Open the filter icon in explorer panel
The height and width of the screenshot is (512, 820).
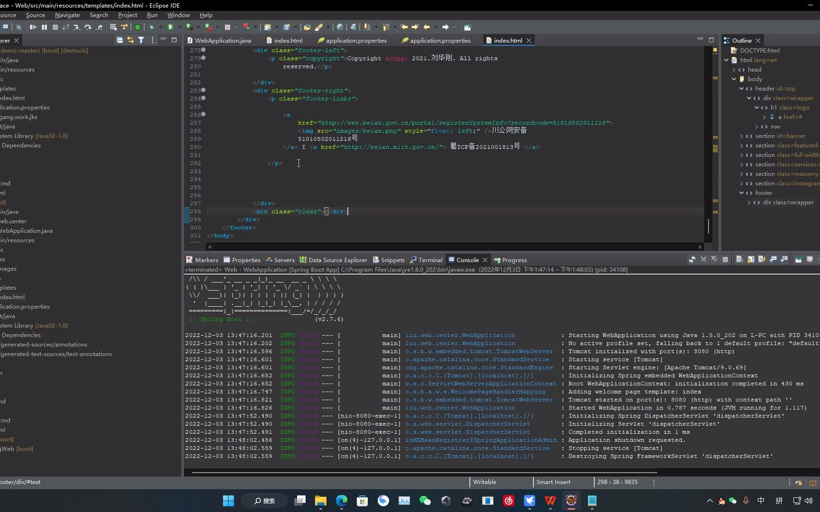[141, 40]
